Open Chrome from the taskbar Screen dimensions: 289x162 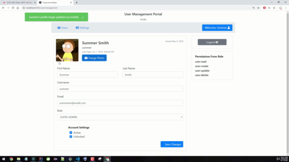pos(11,159)
